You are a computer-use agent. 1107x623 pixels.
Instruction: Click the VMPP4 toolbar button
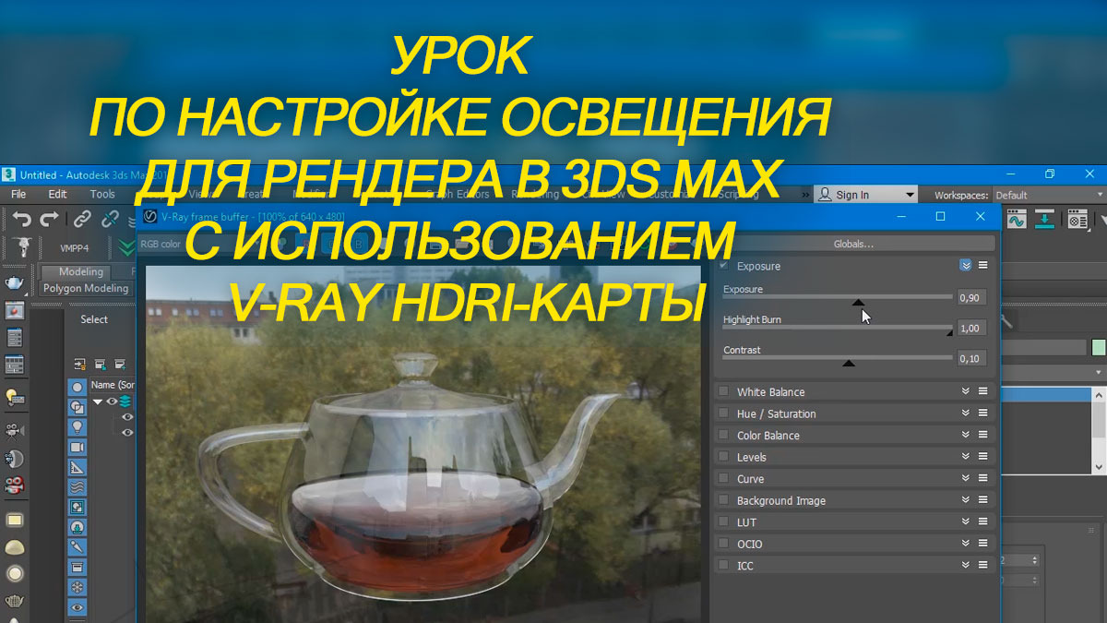[75, 248]
